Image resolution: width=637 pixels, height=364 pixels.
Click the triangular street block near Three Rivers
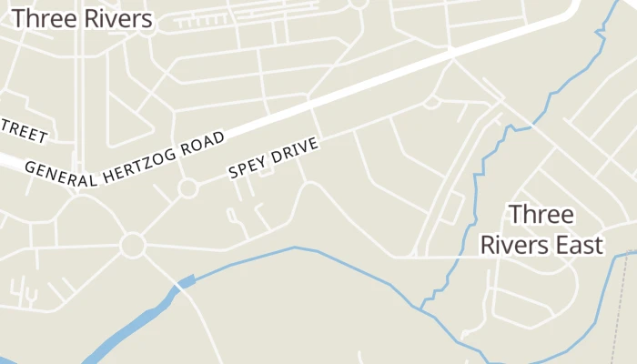click(x=129, y=123)
